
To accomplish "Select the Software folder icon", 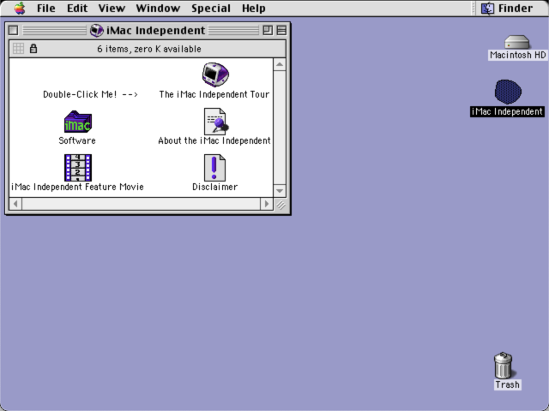I will click(x=78, y=122).
